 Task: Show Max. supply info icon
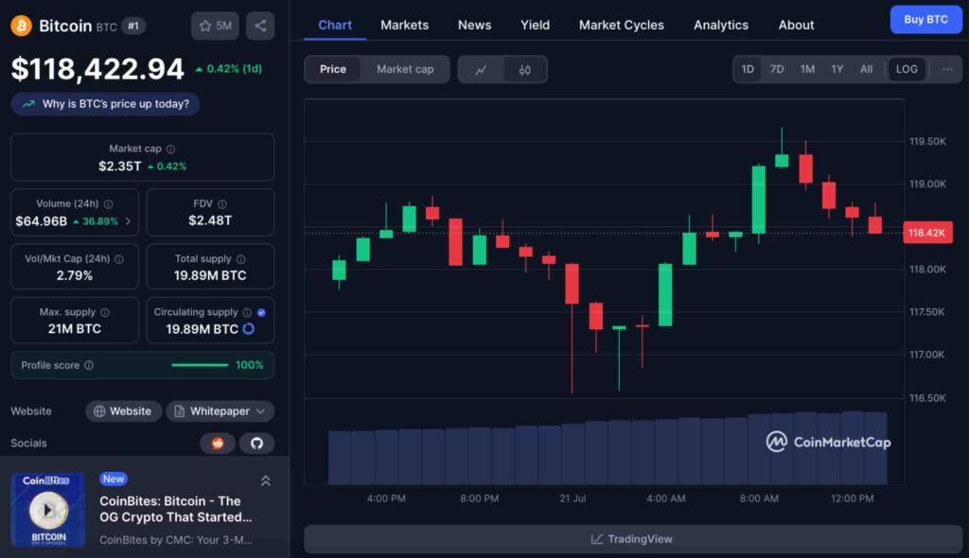coord(104,313)
